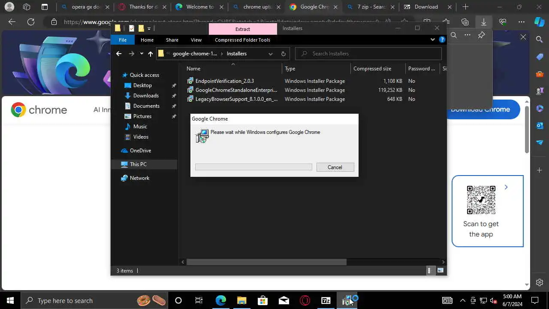
Task: Open a new Edge tab
Action: pos(465,7)
